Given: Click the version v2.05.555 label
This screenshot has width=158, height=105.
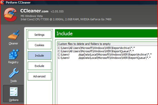Looking at the screenshot, I should [57, 11].
